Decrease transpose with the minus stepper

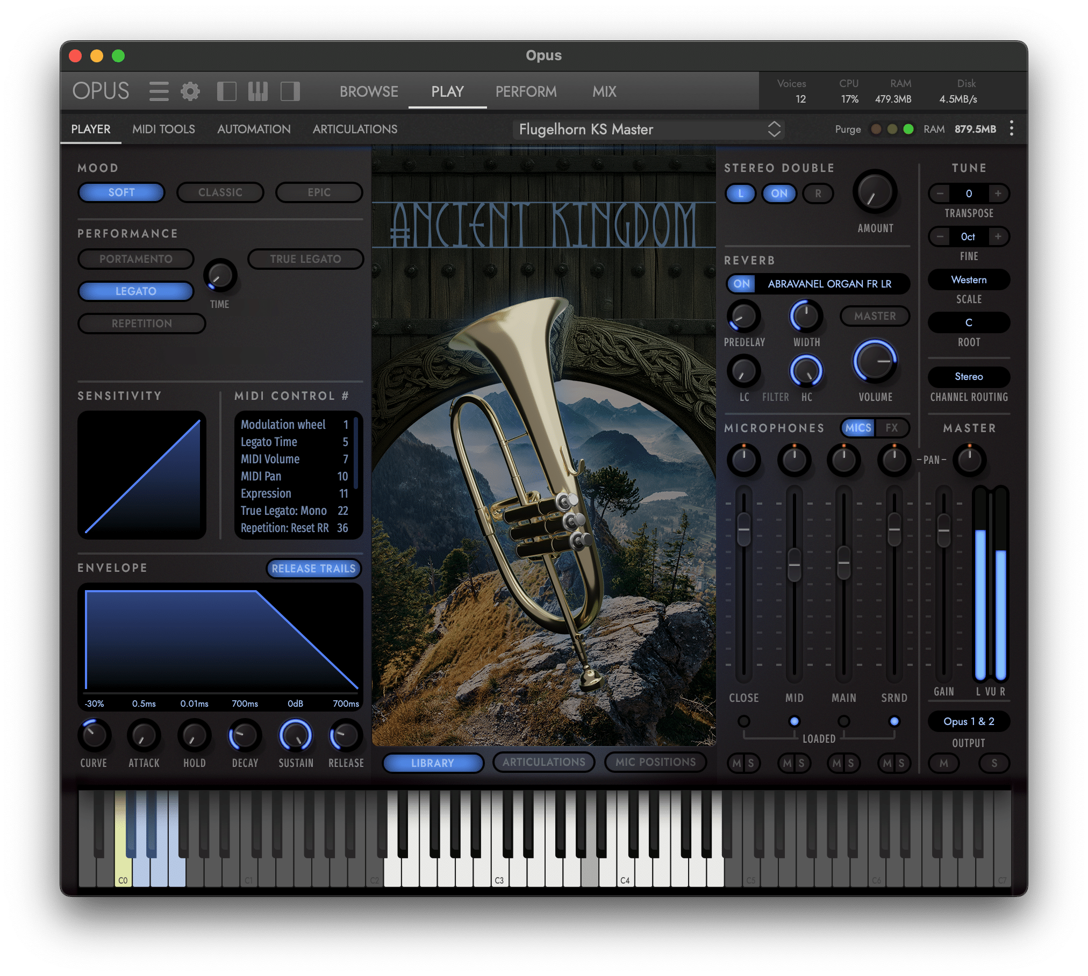pos(940,193)
